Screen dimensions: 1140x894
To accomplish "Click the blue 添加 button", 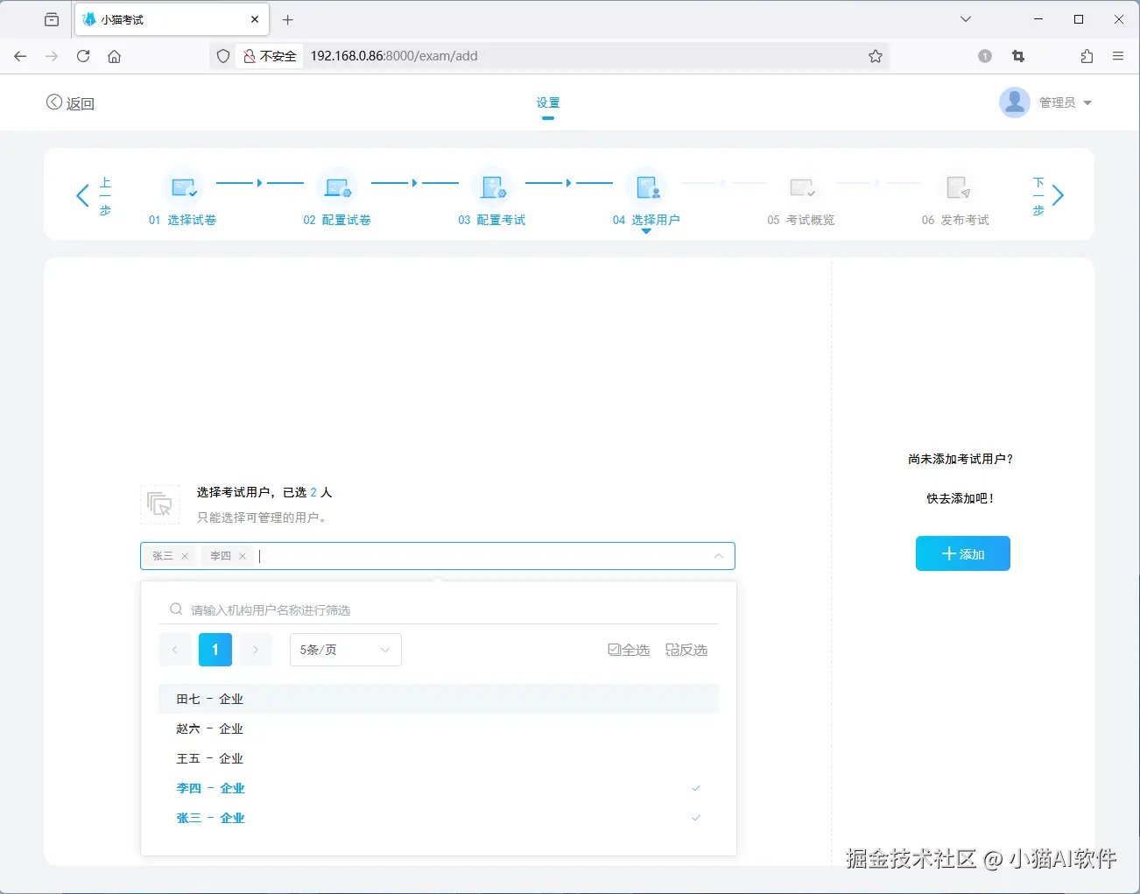I will click(x=962, y=553).
